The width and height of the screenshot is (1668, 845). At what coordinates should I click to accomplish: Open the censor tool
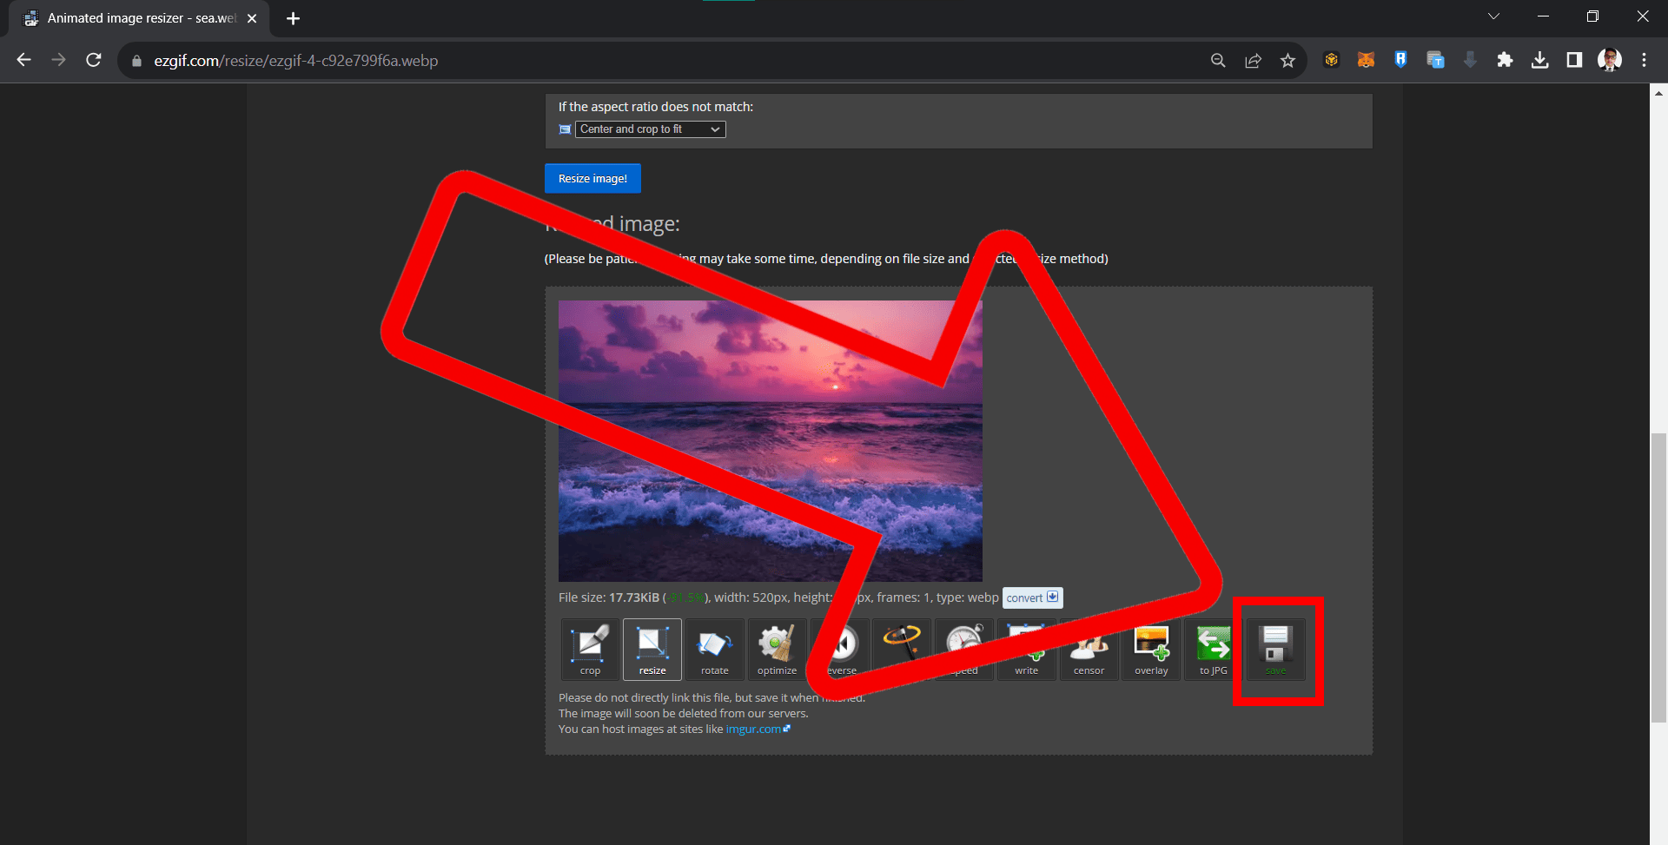pos(1088,650)
